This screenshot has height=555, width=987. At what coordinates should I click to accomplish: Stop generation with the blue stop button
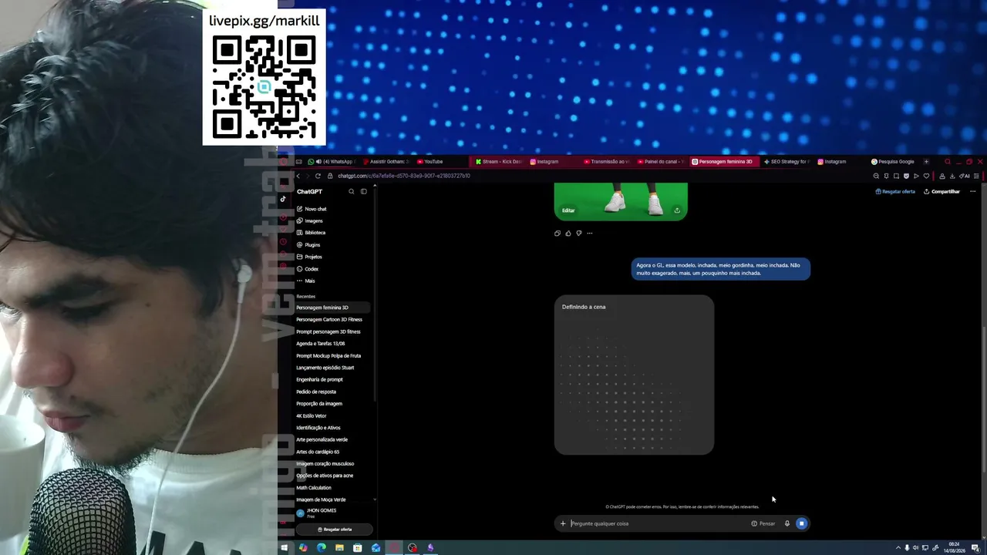pyautogui.click(x=802, y=524)
